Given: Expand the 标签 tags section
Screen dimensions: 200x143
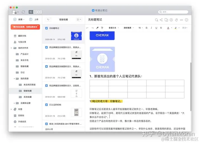Looking at the screenshot, I should pos(11,109).
